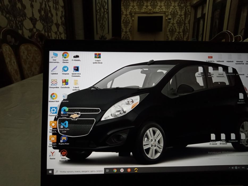
Task: Open the Recycle Bin (Корзина)
Action: point(65,98)
